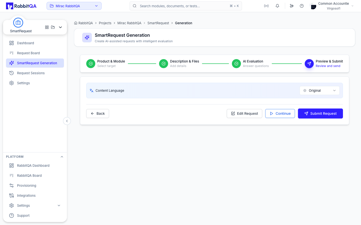Viewport: 361px width, 225px height.
Task: Click Mirac RabbitQA breadcrumb
Action: click(x=129, y=23)
